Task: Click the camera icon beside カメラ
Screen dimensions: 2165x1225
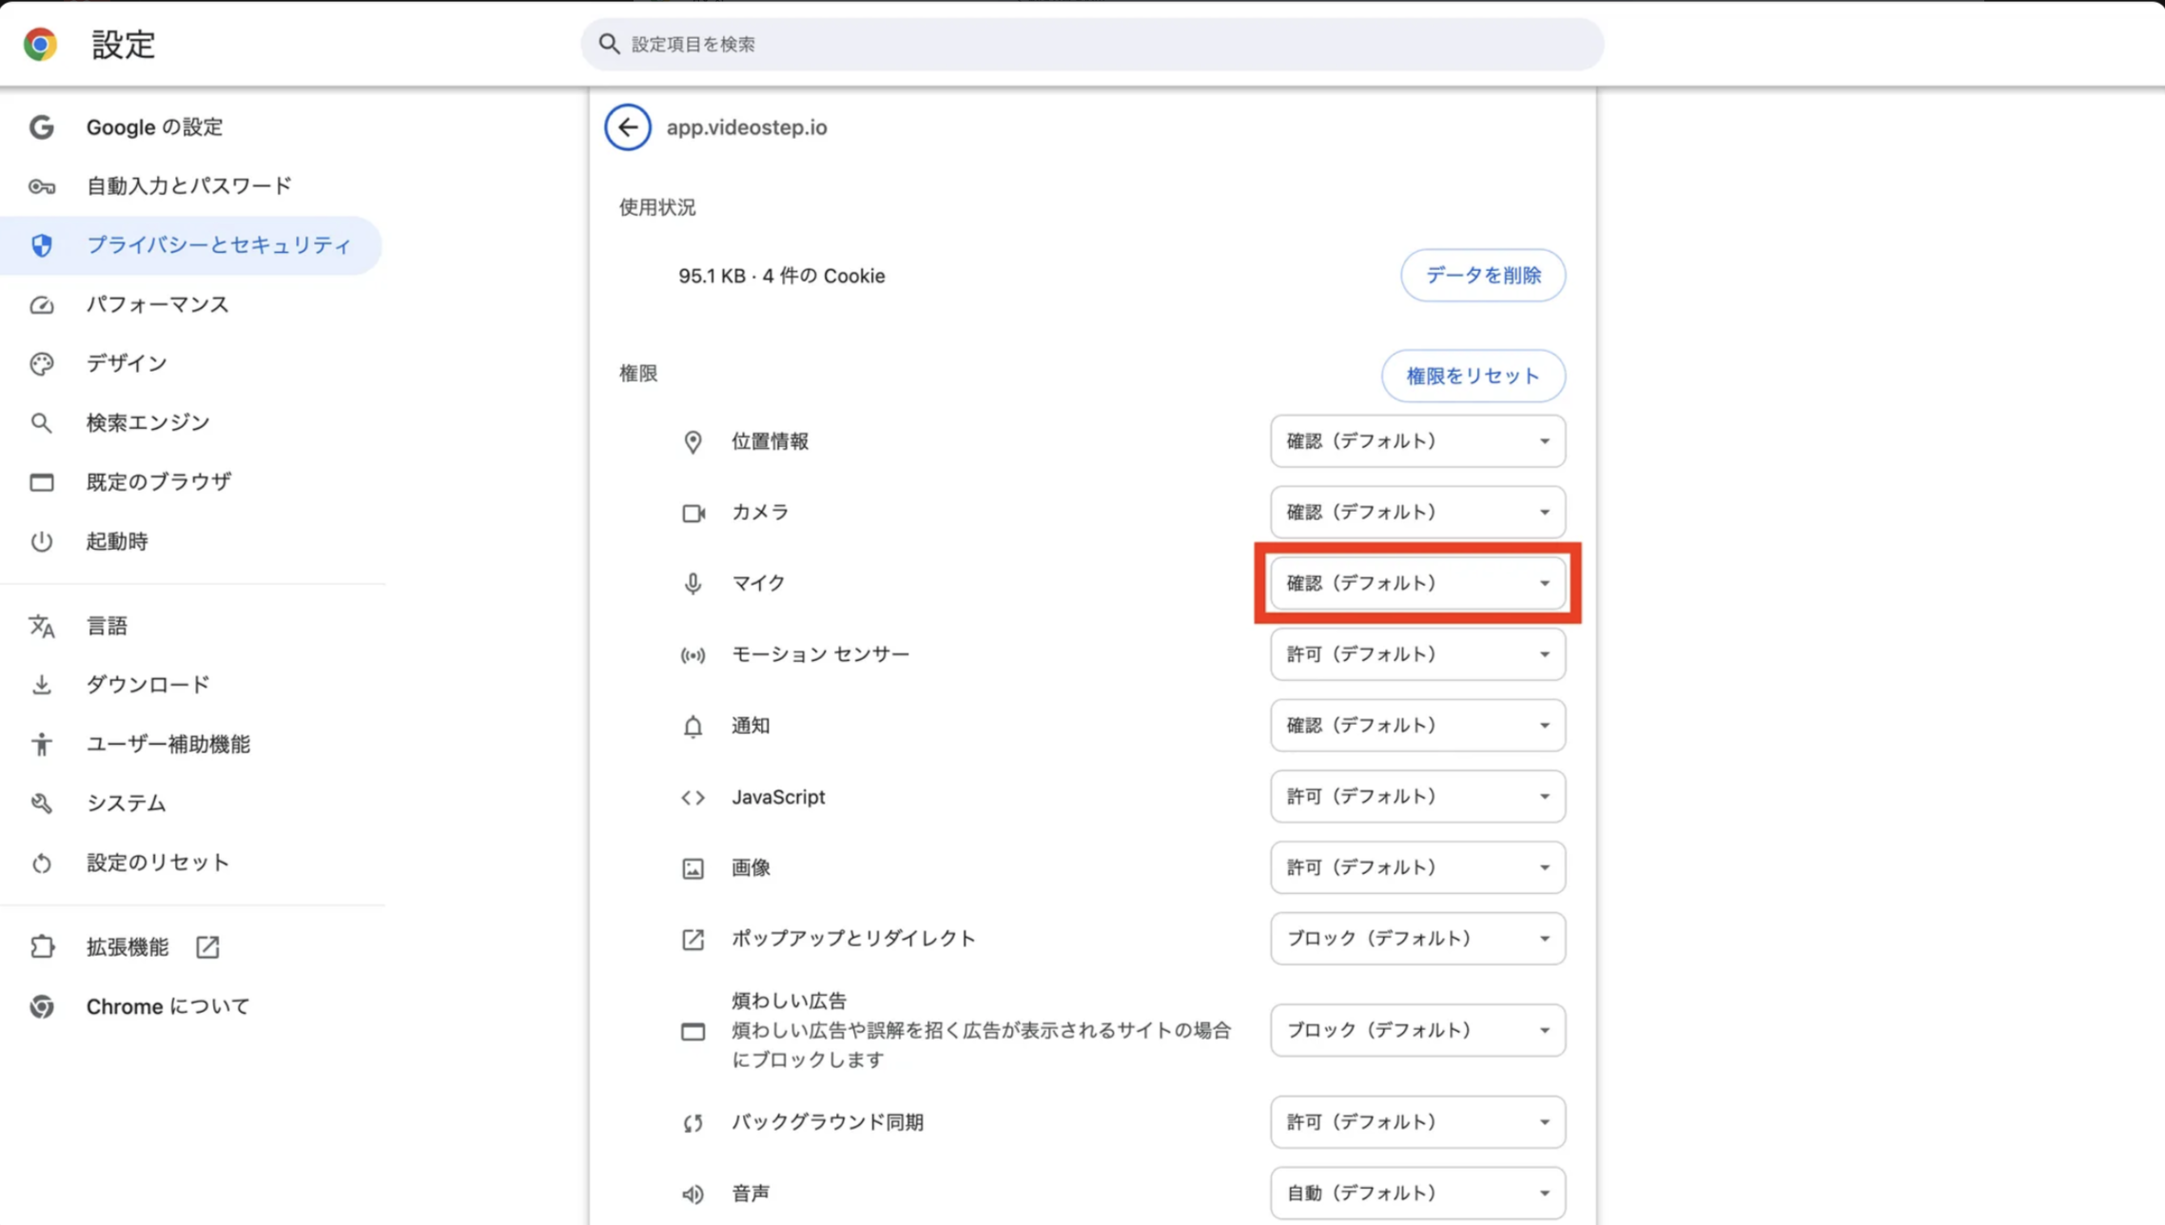Action: [x=692, y=513]
